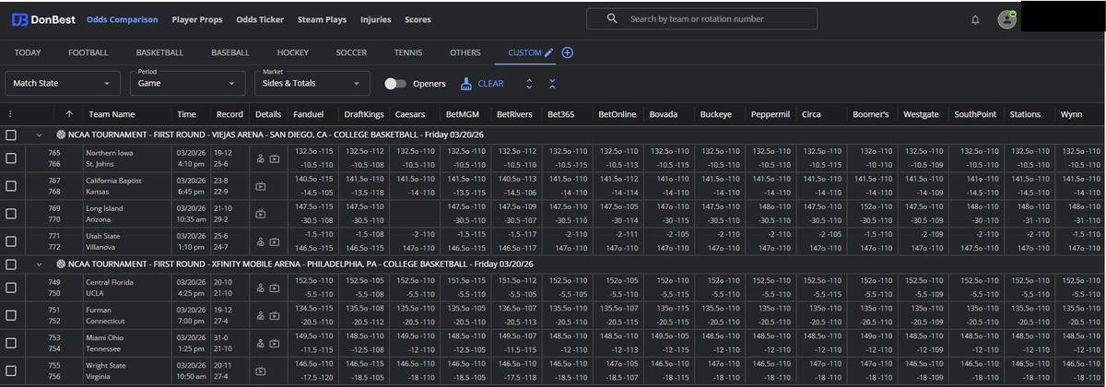Open matchup icon for Northern Iowa game
This screenshot has height=387, width=1106.
pos(261,158)
